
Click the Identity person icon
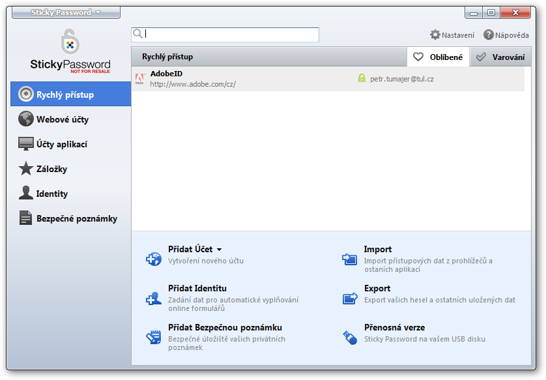[x=26, y=193]
